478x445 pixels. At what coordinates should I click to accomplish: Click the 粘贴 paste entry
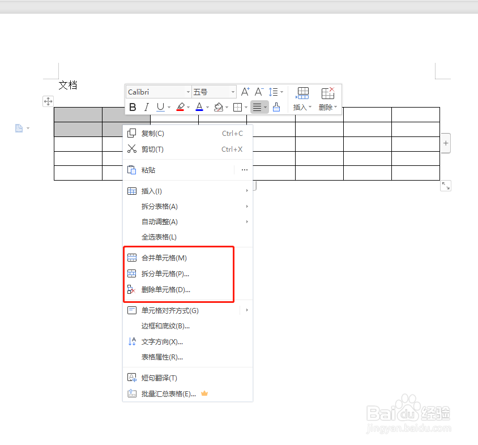pos(148,169)
